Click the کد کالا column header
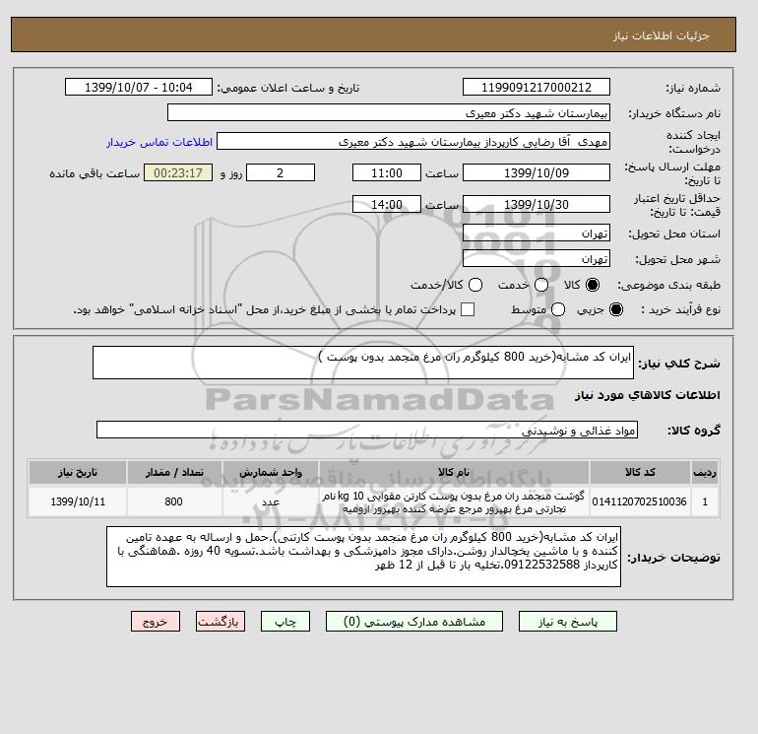The height and width of the screenshot is (734, 758). (x=640, y=472)
